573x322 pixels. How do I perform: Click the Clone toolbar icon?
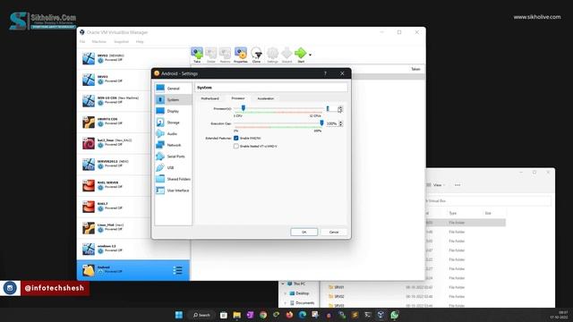(x=257, y=55)
